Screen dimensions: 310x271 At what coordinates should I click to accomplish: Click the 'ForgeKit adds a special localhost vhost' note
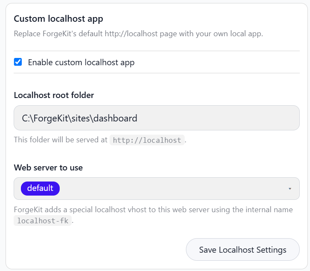coord(153,210)
